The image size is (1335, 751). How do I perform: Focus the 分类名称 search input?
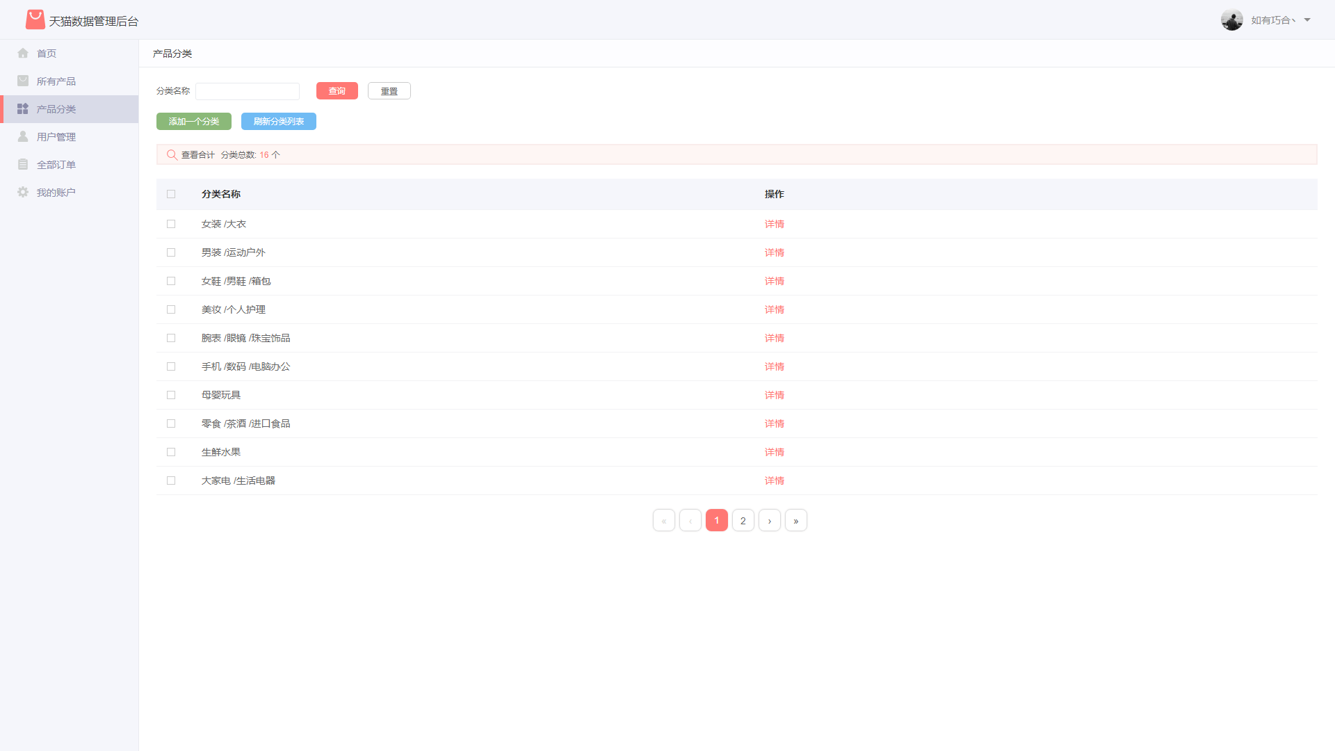tap(248, 91)
